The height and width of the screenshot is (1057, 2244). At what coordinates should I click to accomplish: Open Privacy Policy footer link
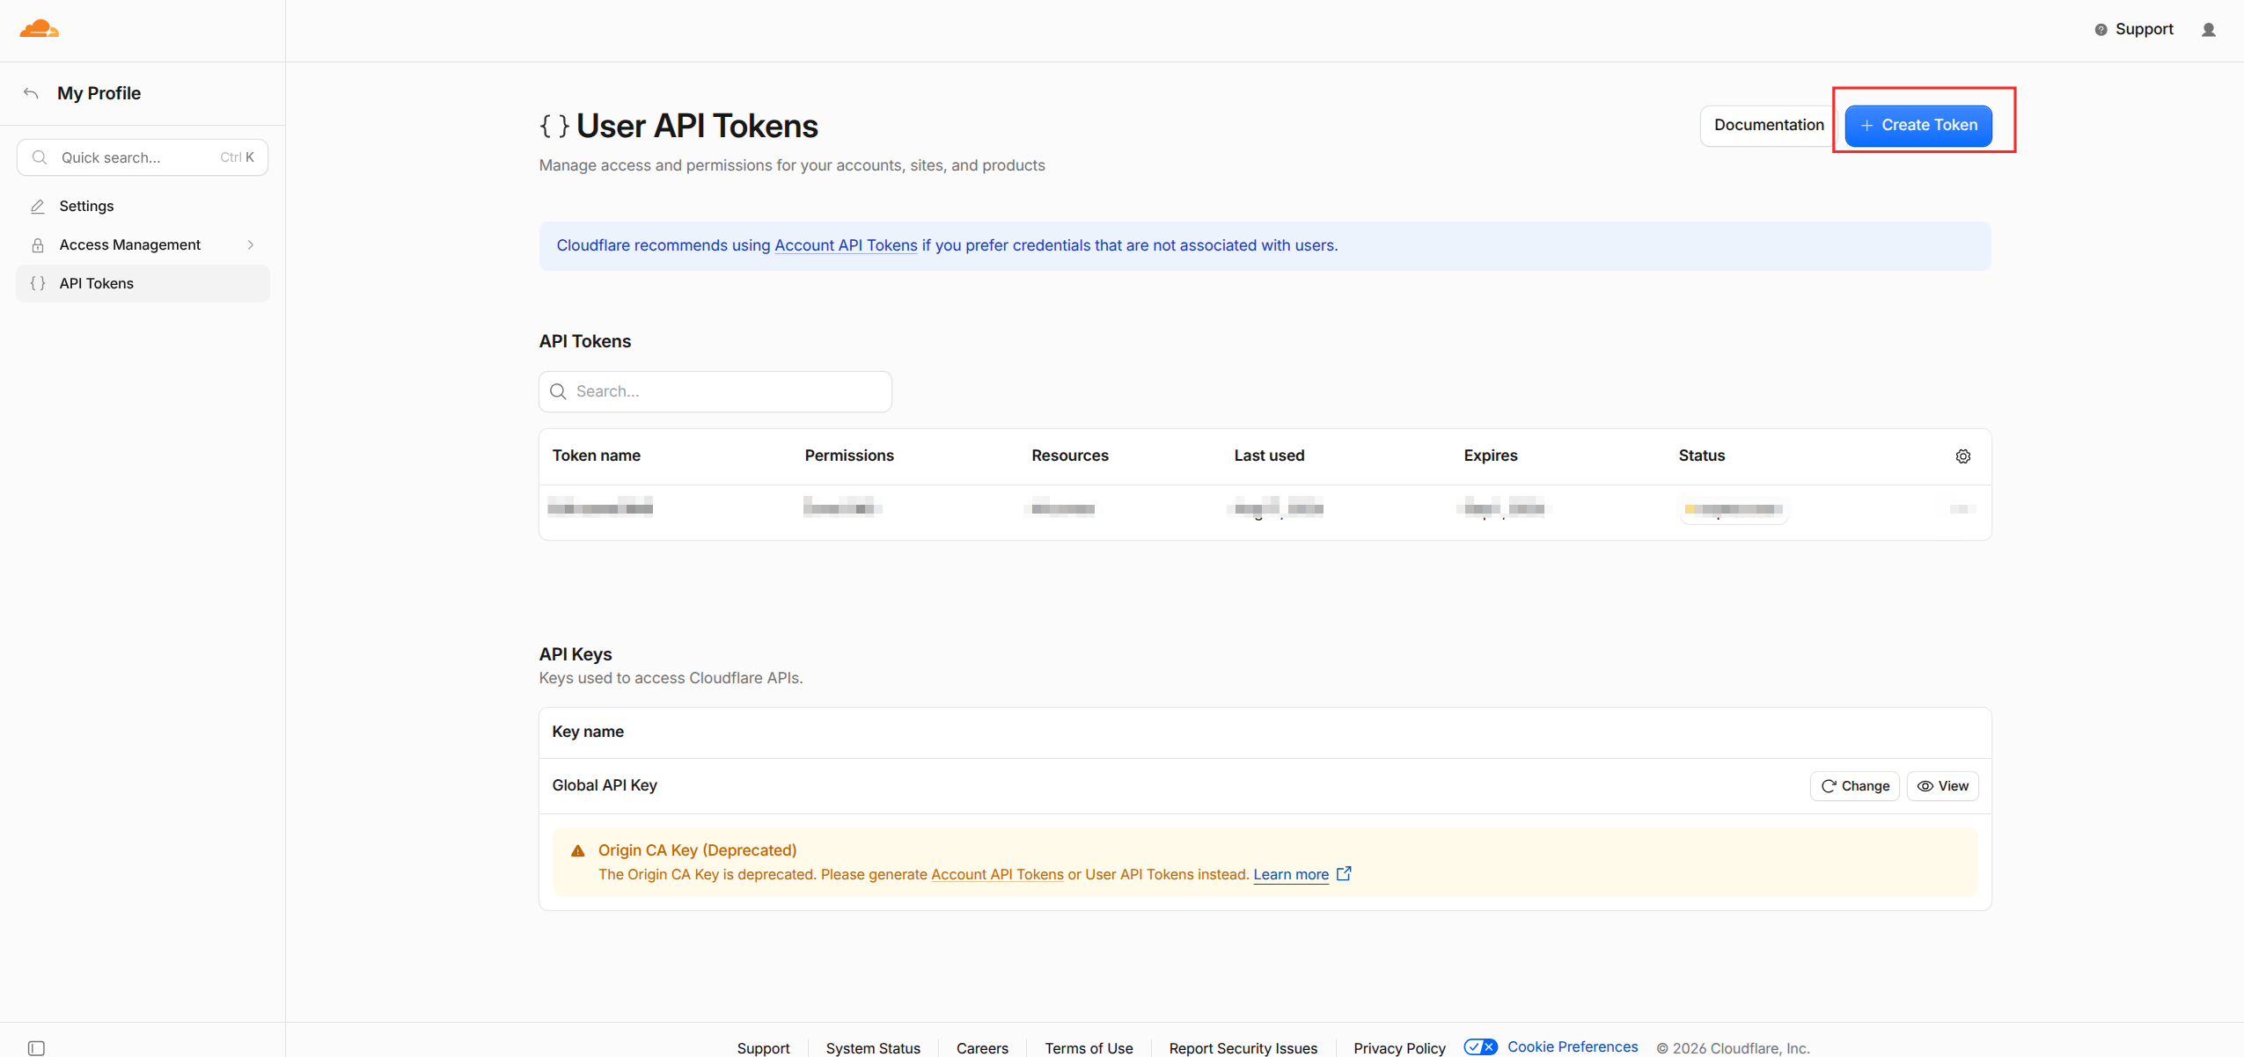pyautogui.click(x=1399, y=1047)
